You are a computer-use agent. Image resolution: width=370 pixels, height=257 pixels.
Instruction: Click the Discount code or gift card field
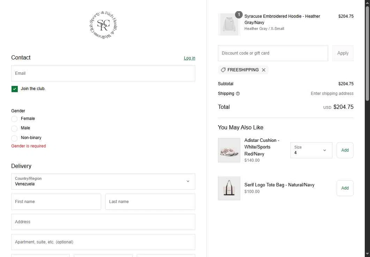tap(273, 53)
